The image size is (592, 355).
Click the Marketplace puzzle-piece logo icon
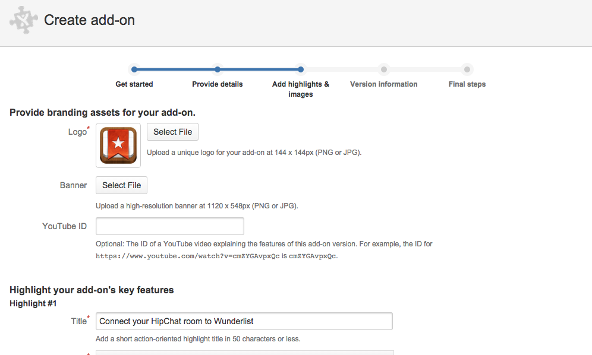coord(24,21)
